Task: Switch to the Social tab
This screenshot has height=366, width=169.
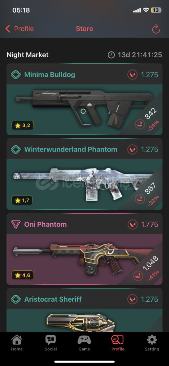Action: tap(51, 343)
